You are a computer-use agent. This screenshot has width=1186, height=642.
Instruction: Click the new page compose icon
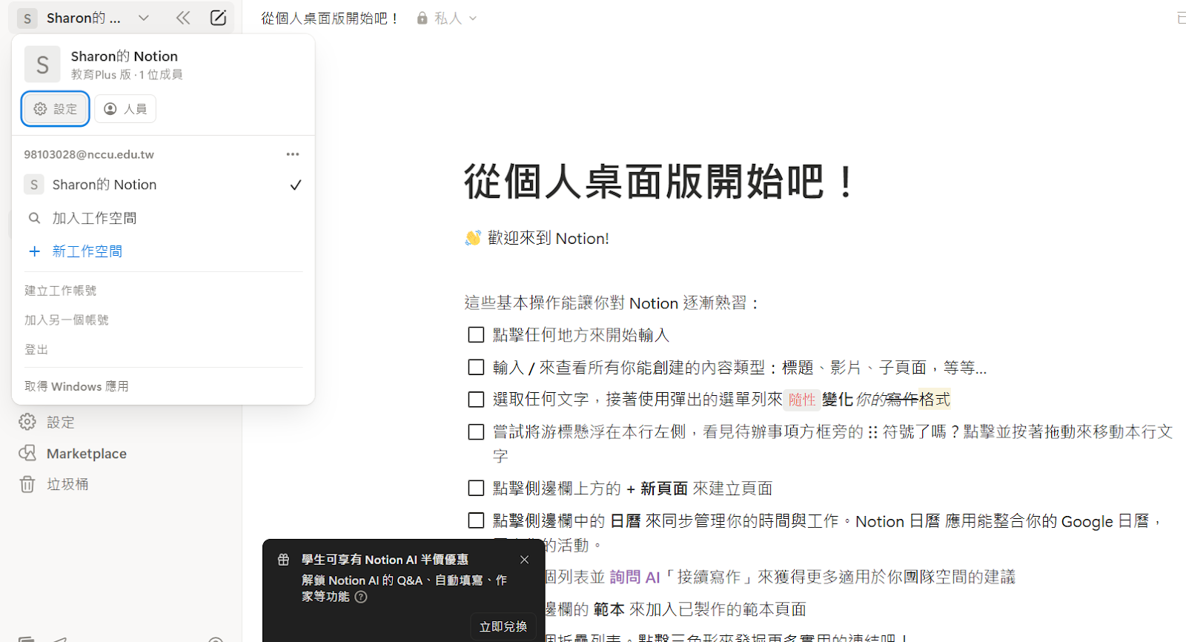click(218, 18)
